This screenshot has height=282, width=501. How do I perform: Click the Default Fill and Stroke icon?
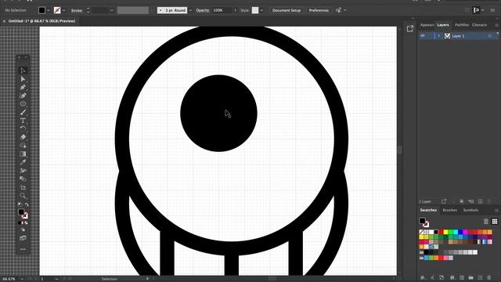20,204
